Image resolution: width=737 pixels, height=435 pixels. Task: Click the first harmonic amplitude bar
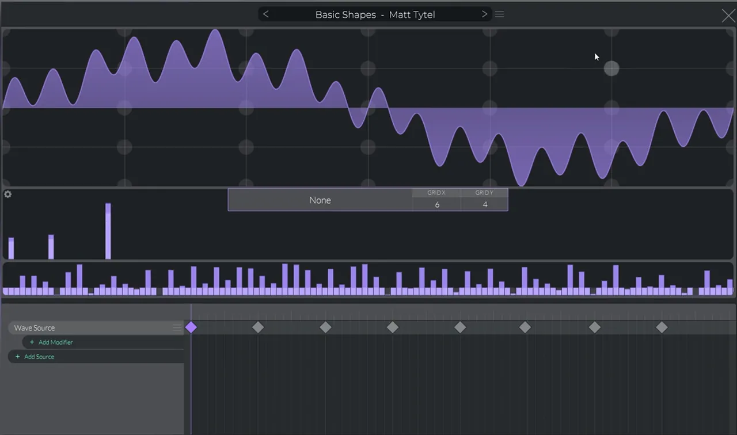pyautogui.click(x=11, y=249)
